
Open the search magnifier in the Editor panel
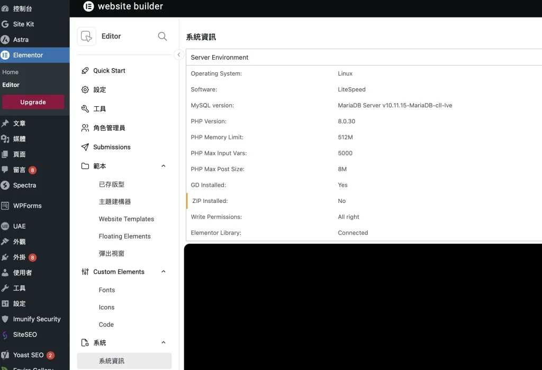(162, 36)
